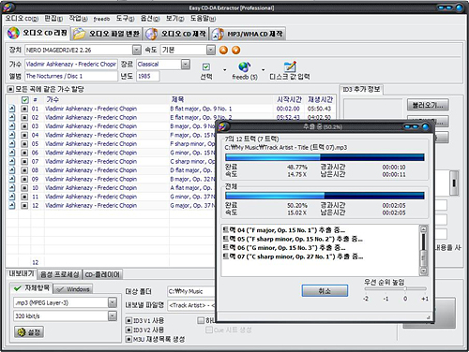The height and width of the screenshot is (352, 469).
Task: Click the icon on MP3/WMA CD 제작 tab
Action: click(x=218, y=34)
